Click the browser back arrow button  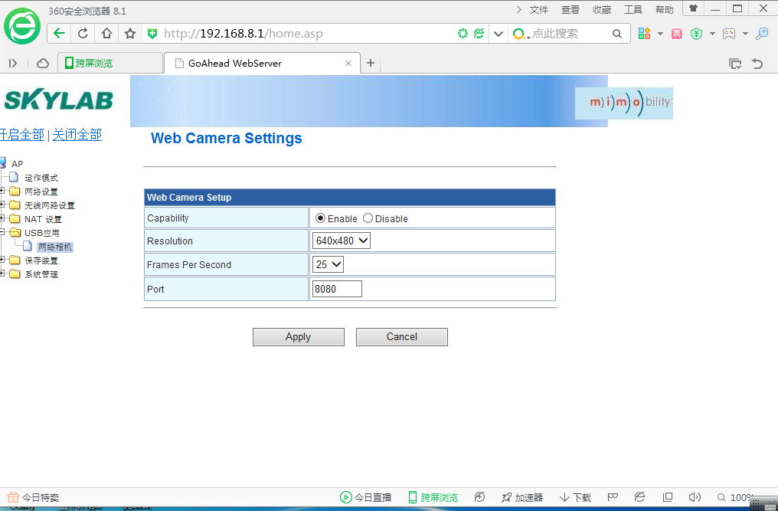[x=60, y=34]
